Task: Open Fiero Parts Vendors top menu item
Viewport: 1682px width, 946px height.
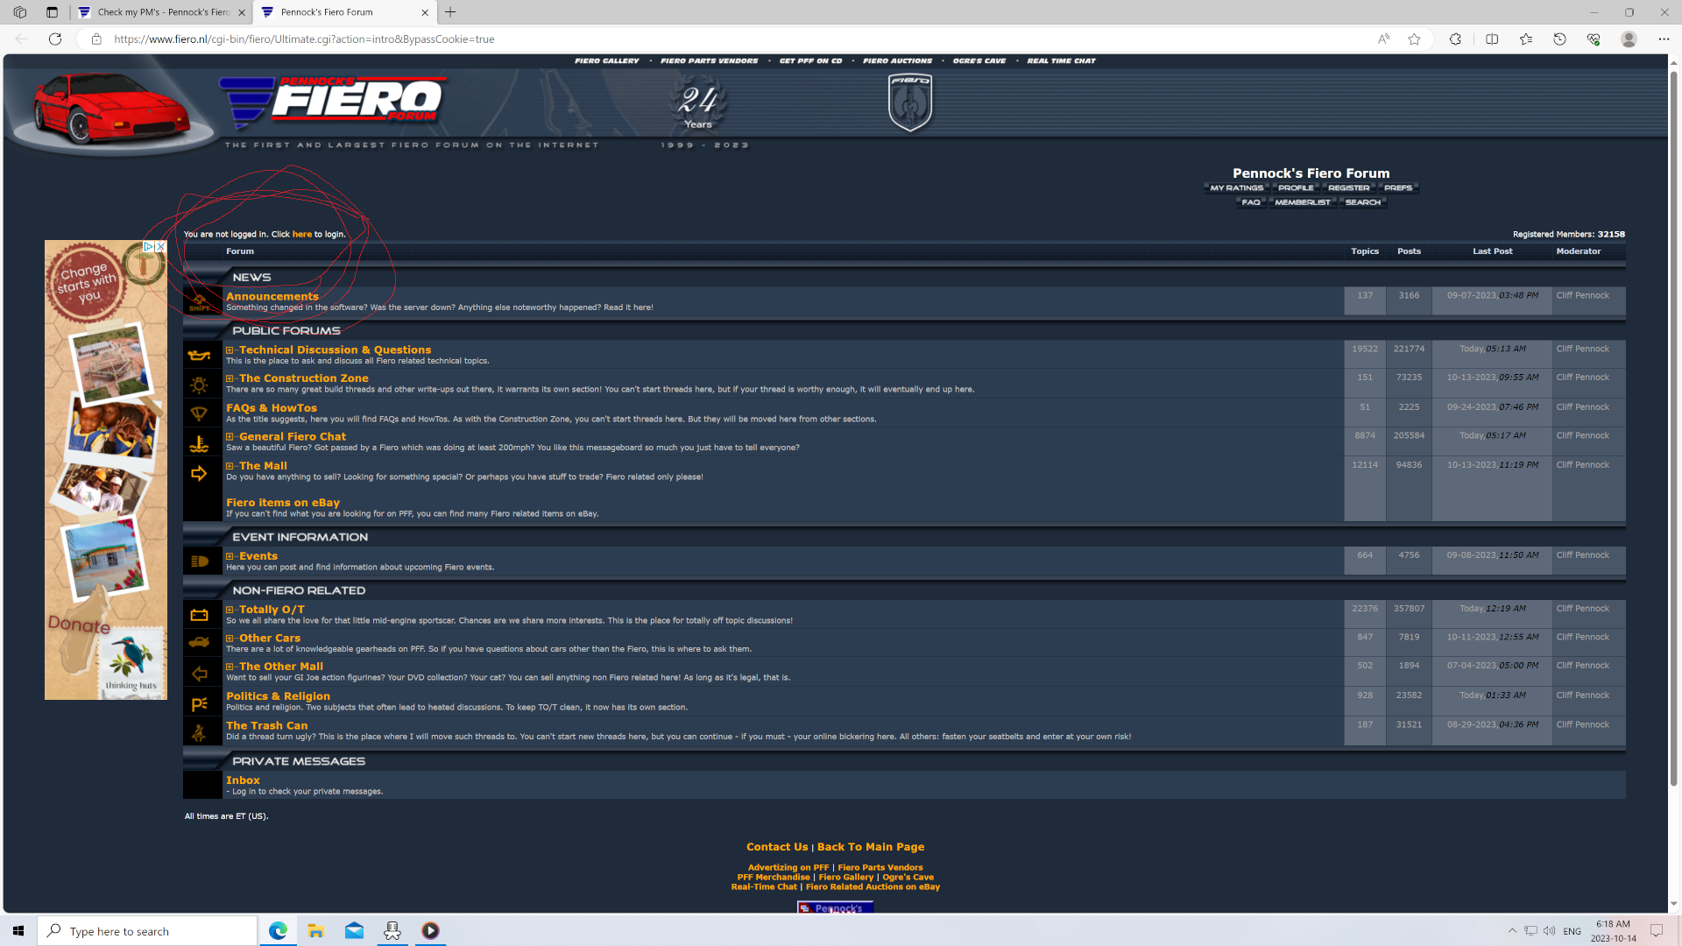Action: coord(709,60)
